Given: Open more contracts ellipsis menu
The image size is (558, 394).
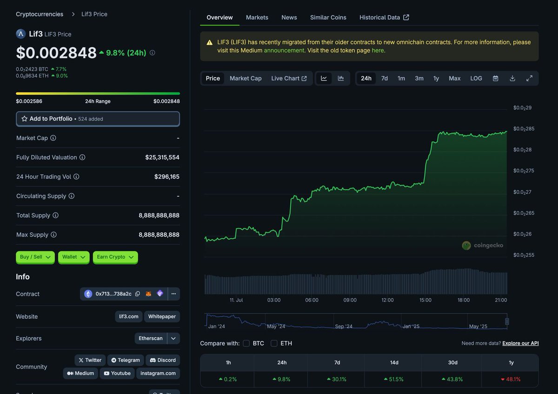Looking at the screenshot, I should pos(173,294).
